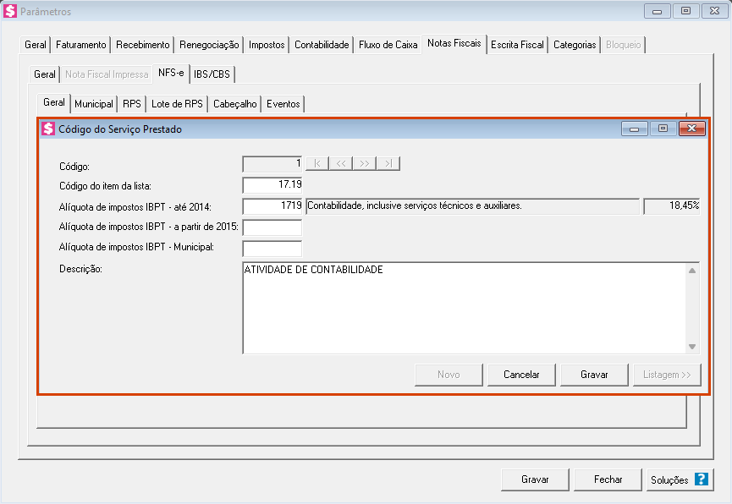The height and width of the screenshot is (504, 732).
Task: Jump to last record navigation arrow
Action: [x=388, y=164]
